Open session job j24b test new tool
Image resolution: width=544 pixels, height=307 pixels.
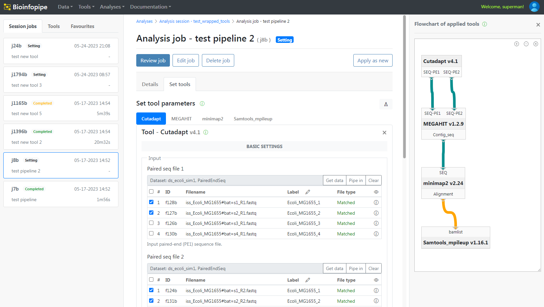click(61, 51)
